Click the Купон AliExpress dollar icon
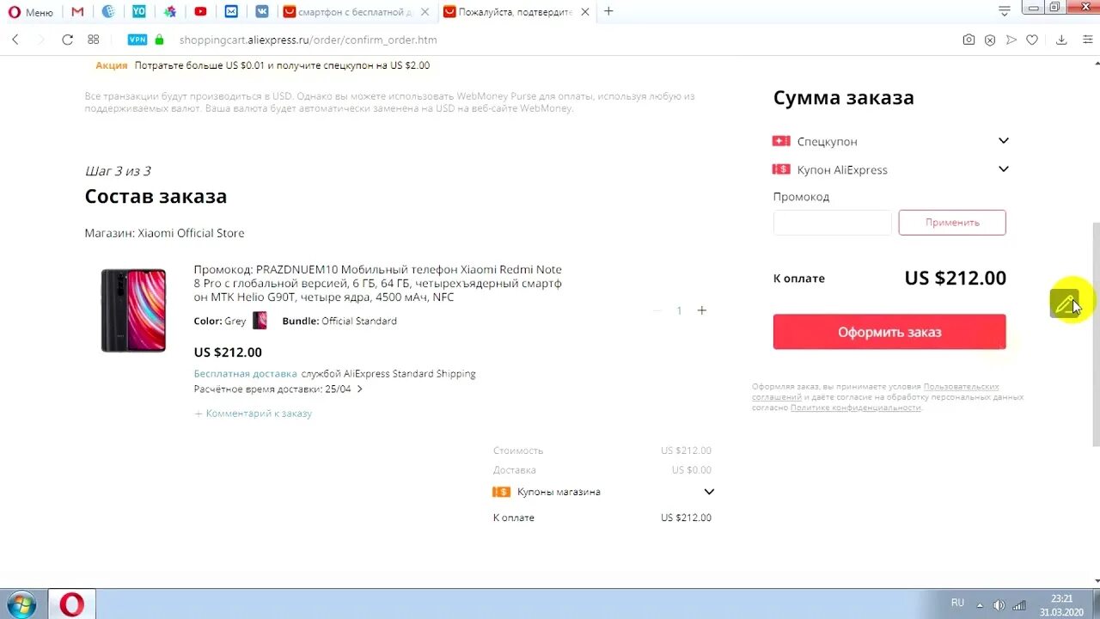Screen dimensions: 1100x619 click(781, 169)
